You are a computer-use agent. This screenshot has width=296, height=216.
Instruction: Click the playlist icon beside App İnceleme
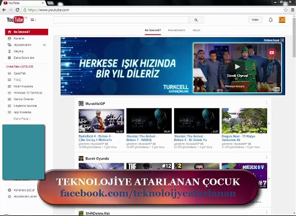pyautogui.click(x=10, y=112)
